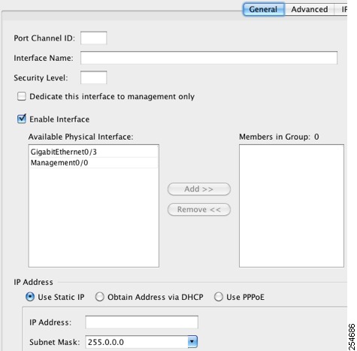
Task: Select the Use PPPoE radio button
Action: 219,297
